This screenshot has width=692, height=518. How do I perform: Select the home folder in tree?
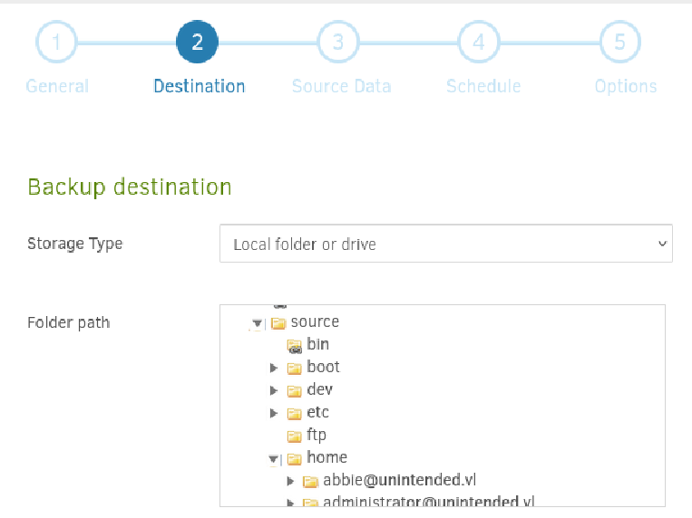pos(327,457)
